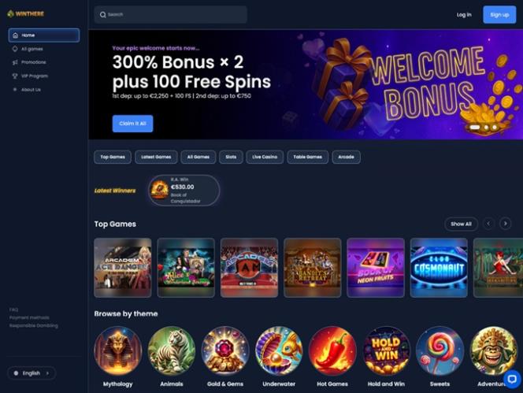
Task: Select the Mythology theme icon
Action: [x=117, y=350]
